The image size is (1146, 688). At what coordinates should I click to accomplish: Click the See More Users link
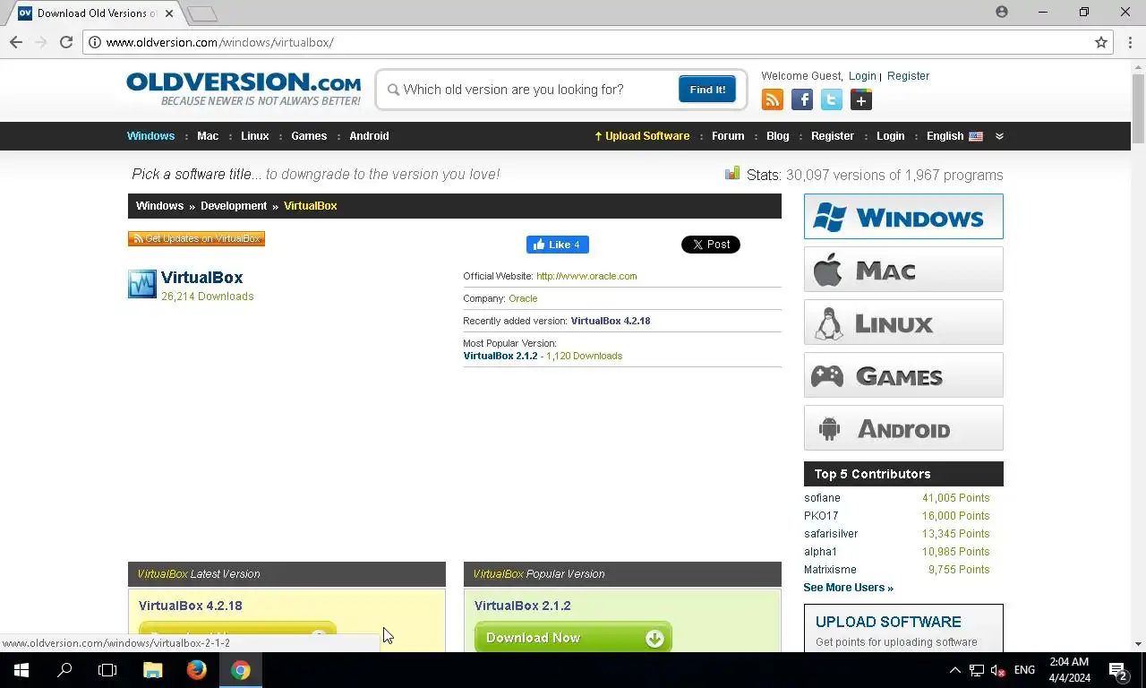coord(848,588)
